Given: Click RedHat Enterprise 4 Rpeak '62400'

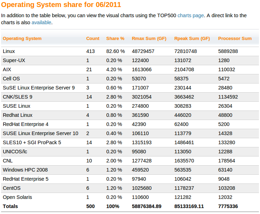Looking at the screenshot, I should pos(181,124).
